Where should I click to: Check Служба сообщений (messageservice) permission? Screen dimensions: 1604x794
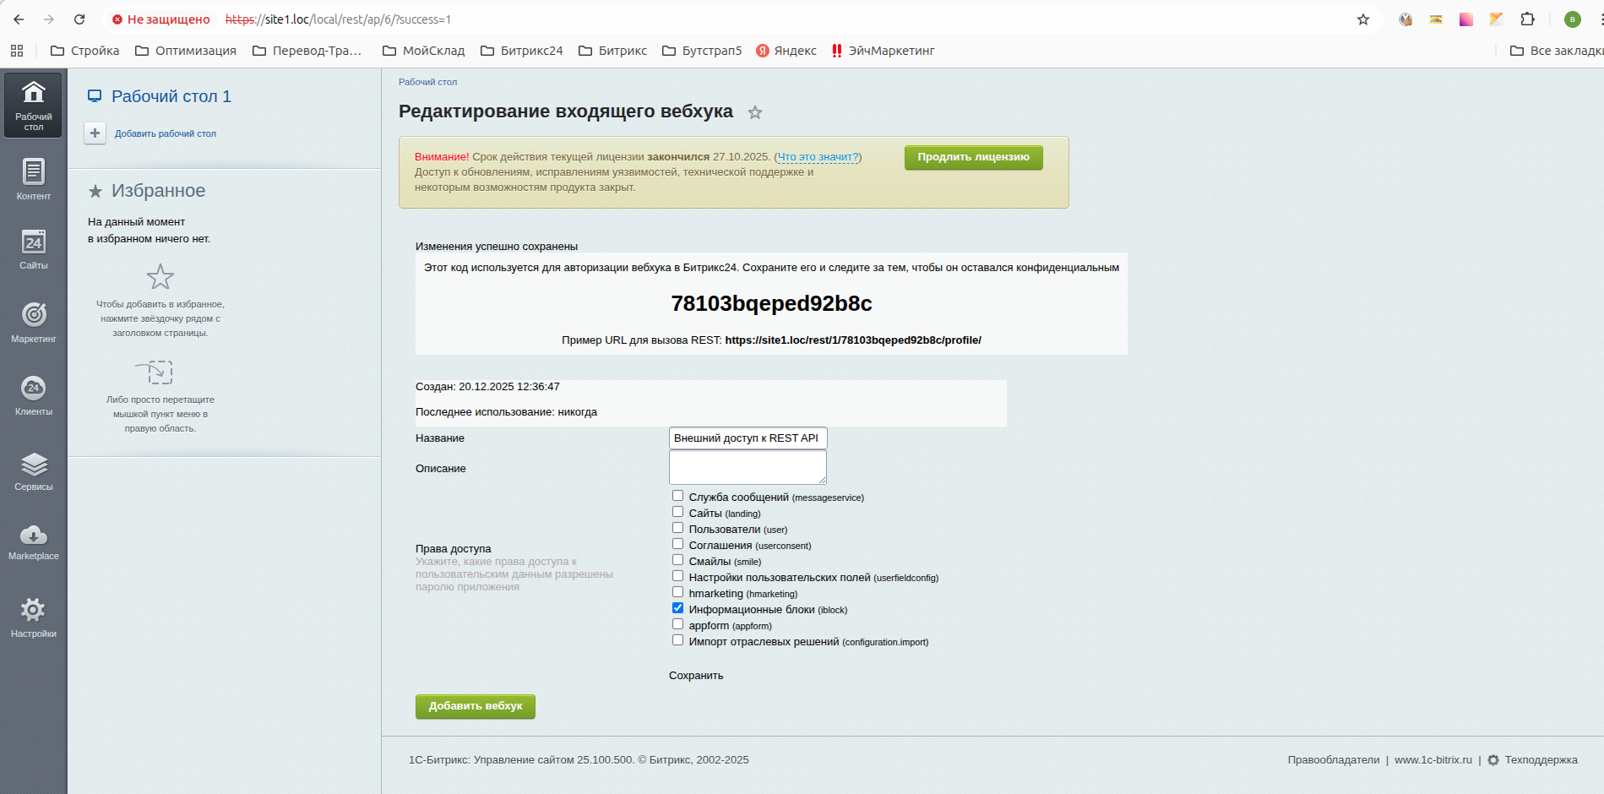tap(677, 496)
